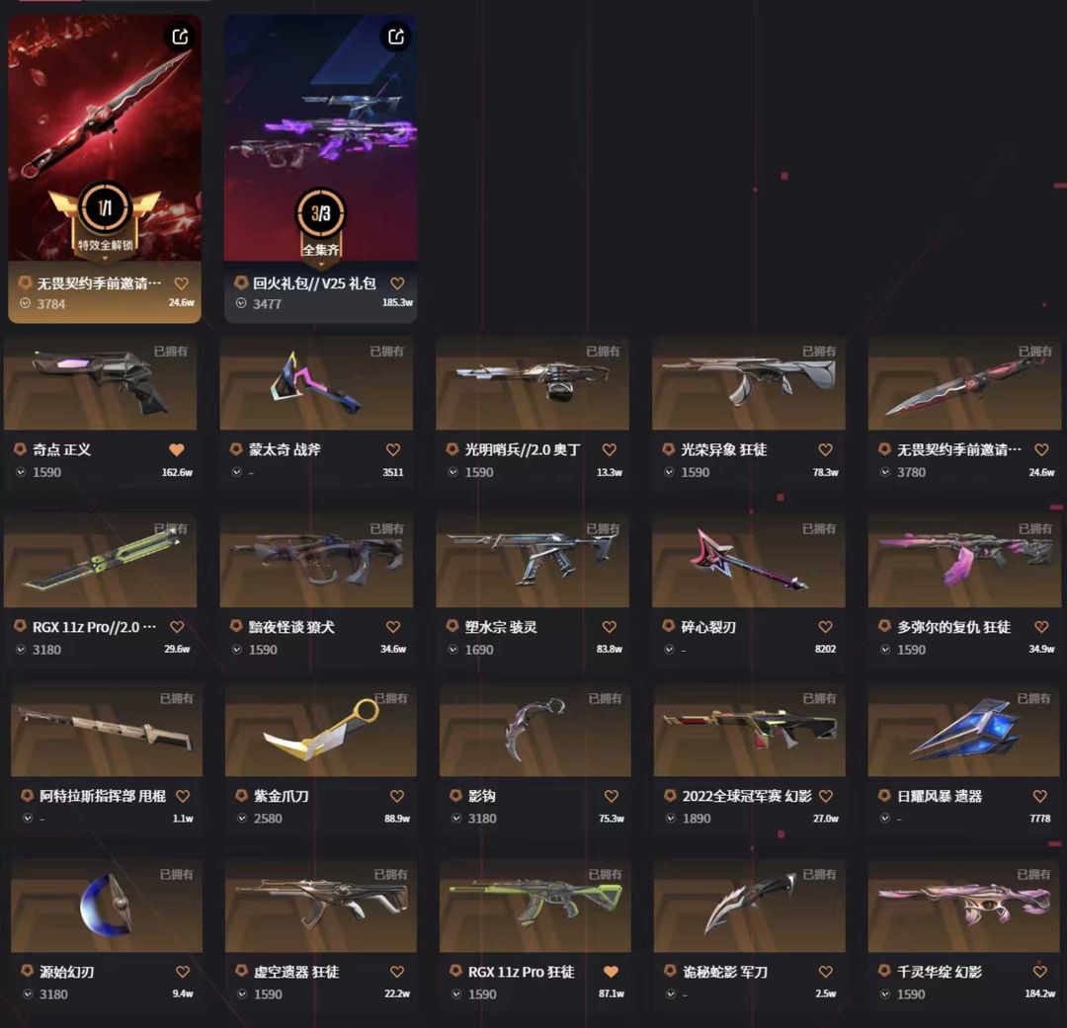Select the 源始幻刃 skin image
Viewport: 1067px width, 1028px height.
[106, 907]
